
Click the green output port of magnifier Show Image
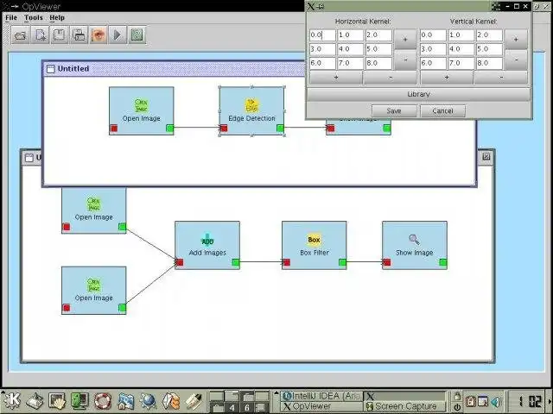pos(443,262)
